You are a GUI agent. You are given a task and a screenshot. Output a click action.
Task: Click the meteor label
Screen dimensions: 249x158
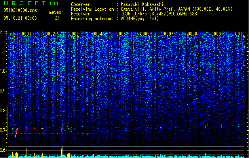56,12
